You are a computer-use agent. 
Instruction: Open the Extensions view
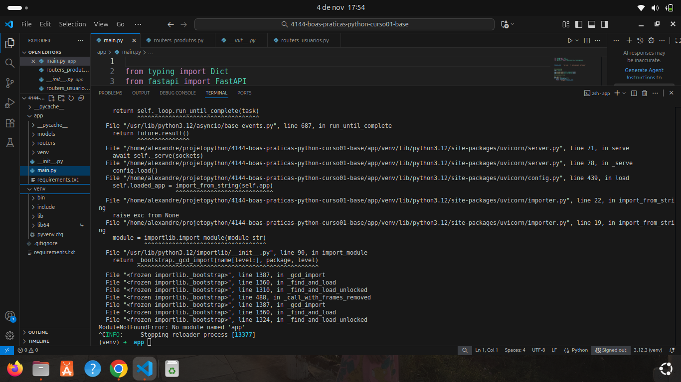coord(9,123)
